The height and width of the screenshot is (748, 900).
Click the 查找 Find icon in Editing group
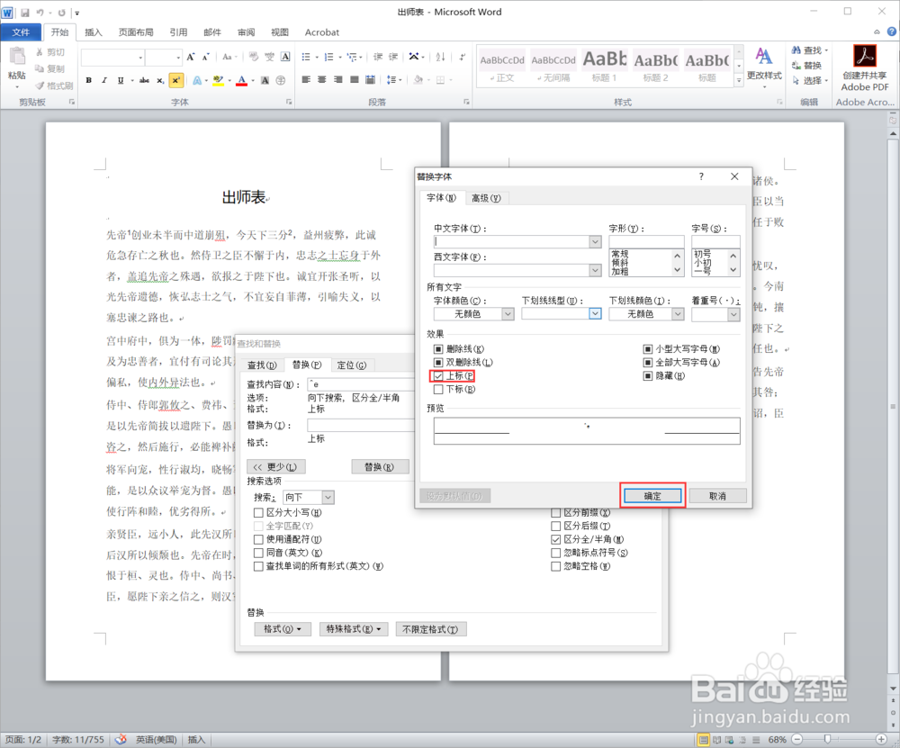[x=808, y=51]
